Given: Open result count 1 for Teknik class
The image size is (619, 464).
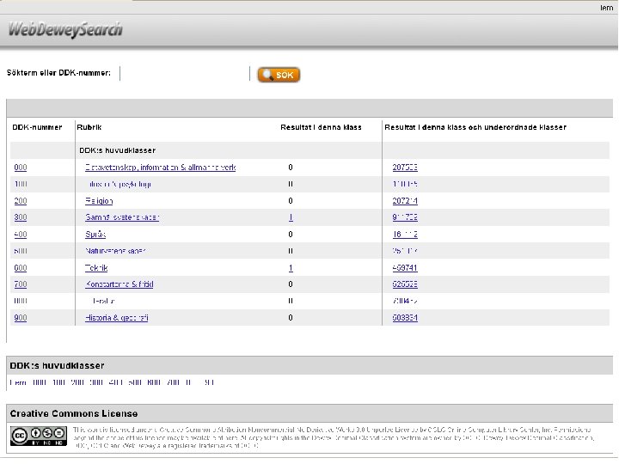Looking at the screenshot, I should tap(291, 268).
